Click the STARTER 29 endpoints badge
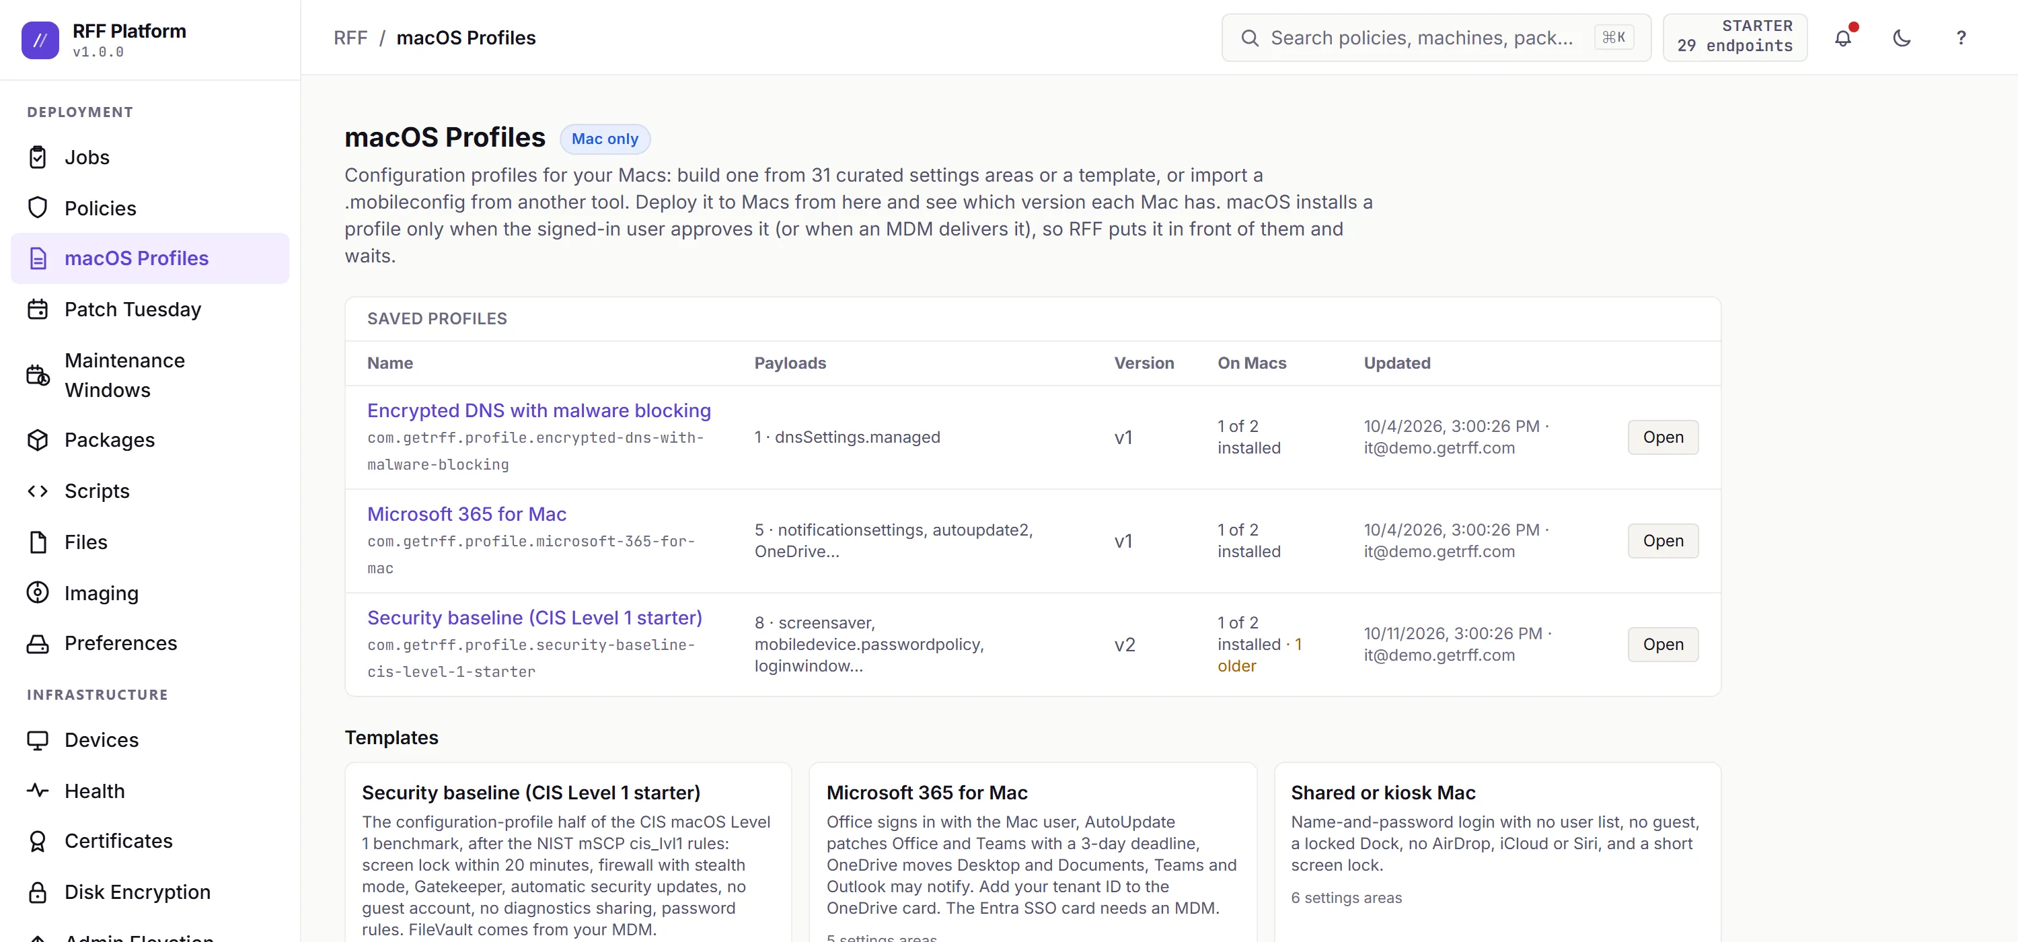Image resolution: width=2018 pixels, height=942 pixels. point(1734,37)
